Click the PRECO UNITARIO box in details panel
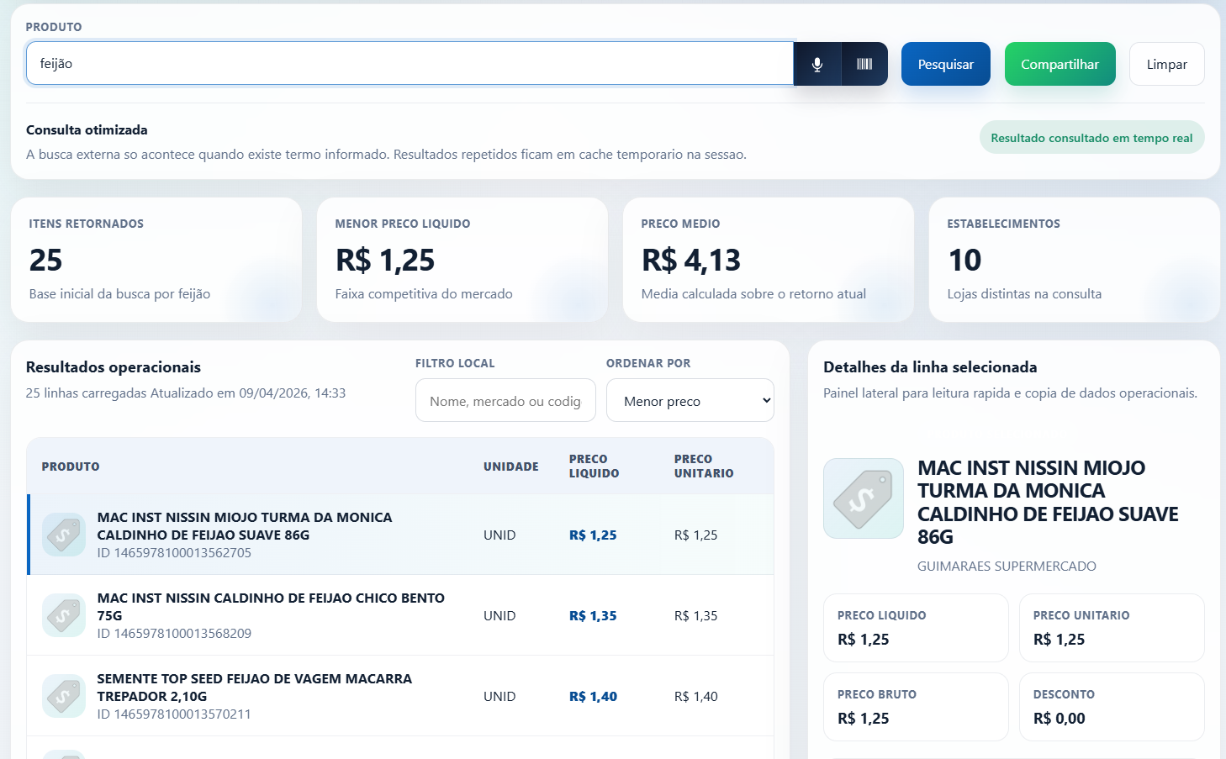Screen dimensions: 1226x759 tap(1112, 628)
